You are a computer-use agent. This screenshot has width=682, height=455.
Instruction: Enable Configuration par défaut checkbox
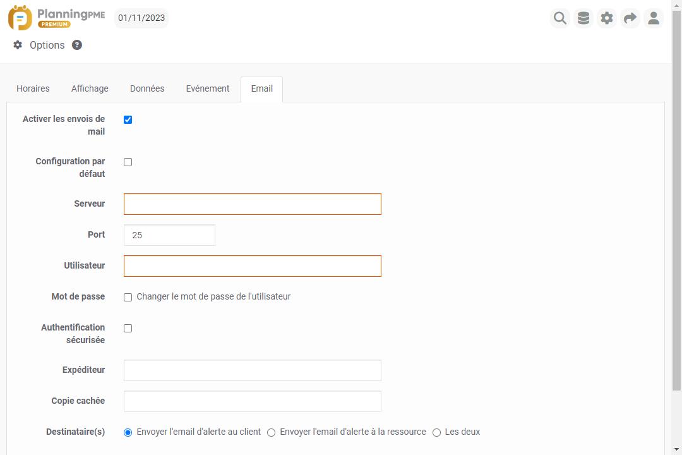click(x=128, y=162)
